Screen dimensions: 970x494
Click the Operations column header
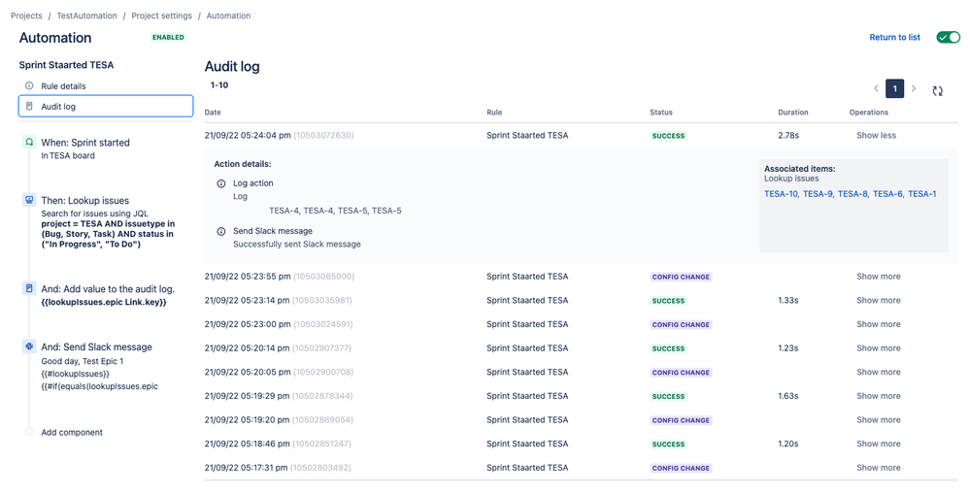(x=869, y=113)
